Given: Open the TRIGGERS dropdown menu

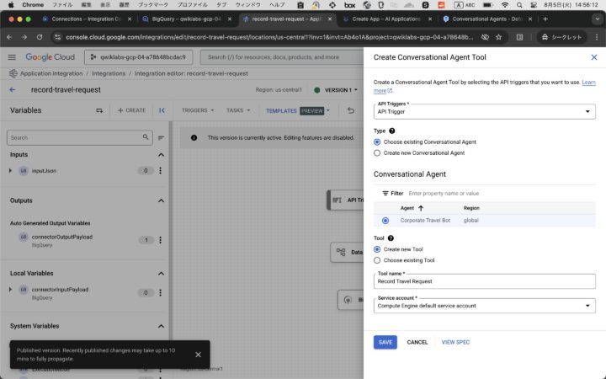Looking at the screenshot, I should (x=198, y=110).
